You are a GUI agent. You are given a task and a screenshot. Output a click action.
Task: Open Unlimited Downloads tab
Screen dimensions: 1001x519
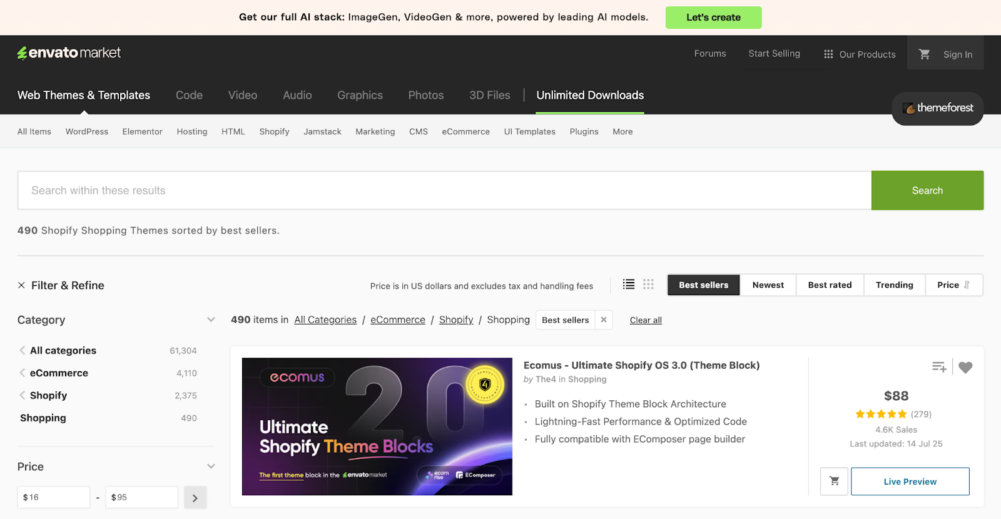click(590, 95)
